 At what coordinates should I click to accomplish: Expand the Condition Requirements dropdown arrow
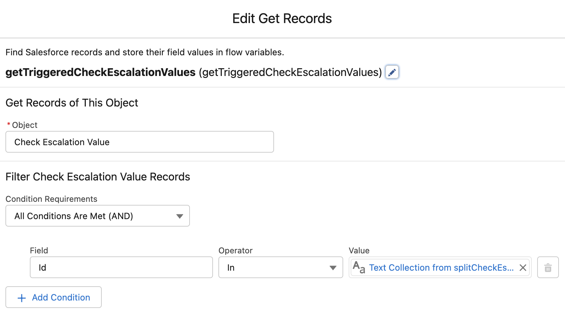pos(179,216)
